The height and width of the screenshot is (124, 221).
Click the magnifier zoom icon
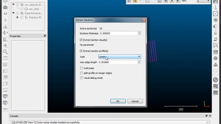click(6, 52)
